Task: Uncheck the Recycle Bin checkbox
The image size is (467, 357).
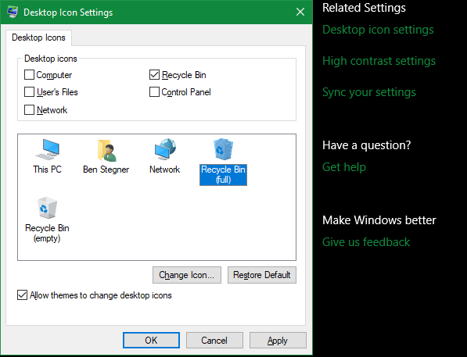Action: click(x=154, y=75)
